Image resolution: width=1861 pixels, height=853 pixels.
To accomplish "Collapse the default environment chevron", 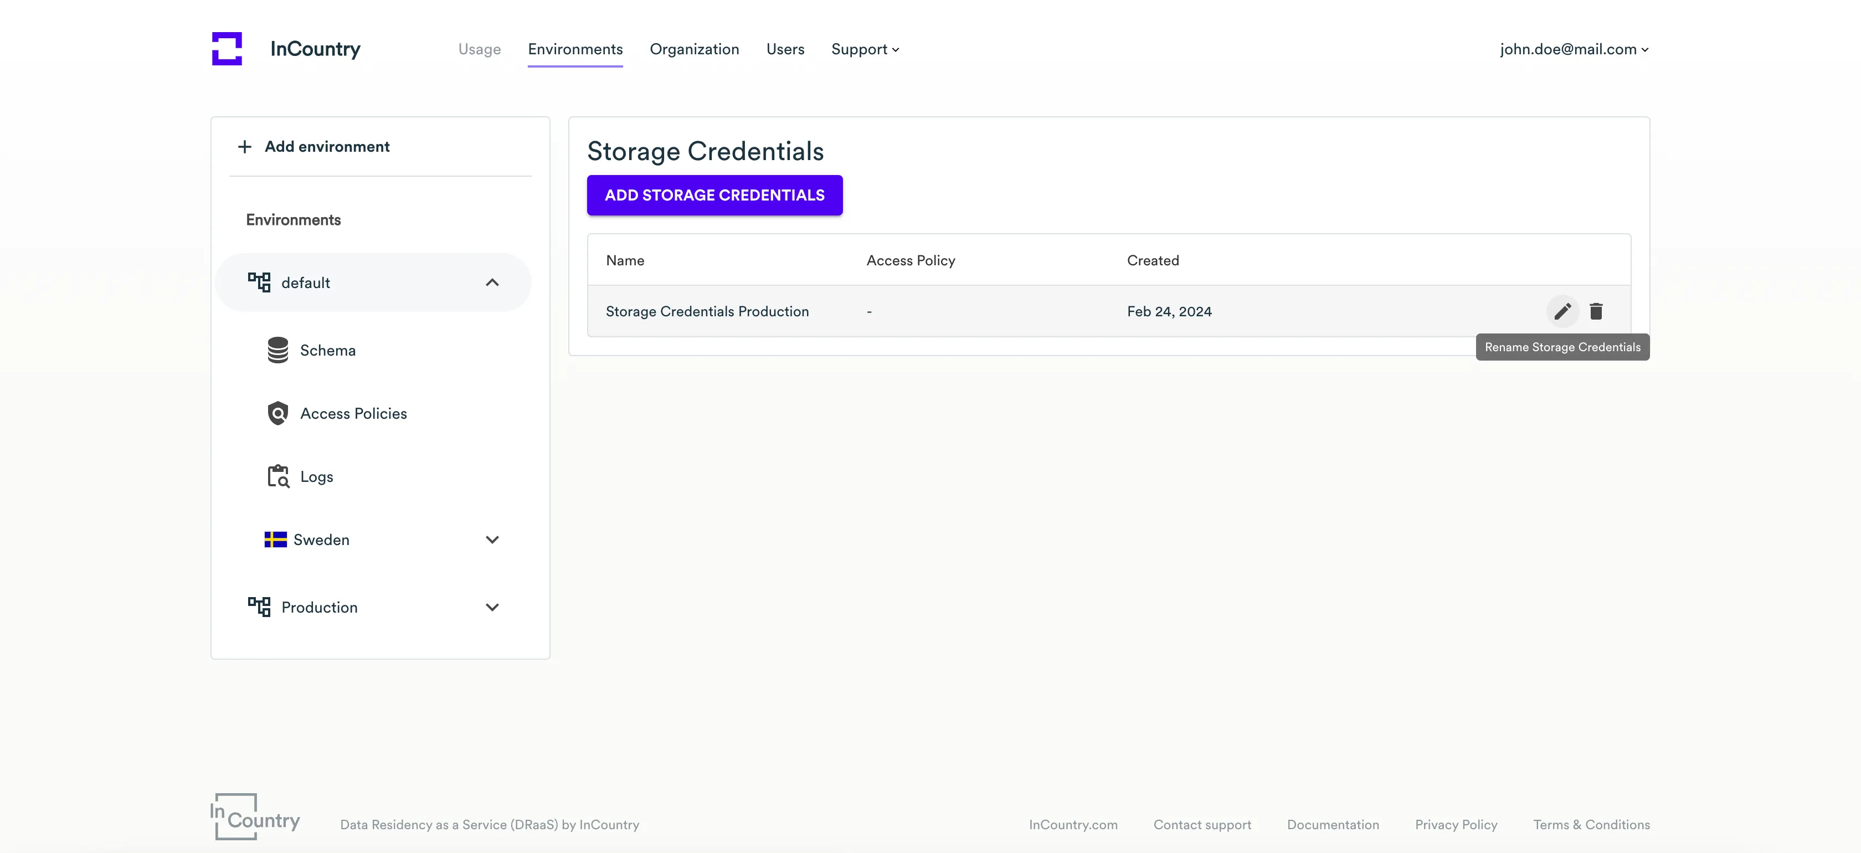I will [492, 282].
